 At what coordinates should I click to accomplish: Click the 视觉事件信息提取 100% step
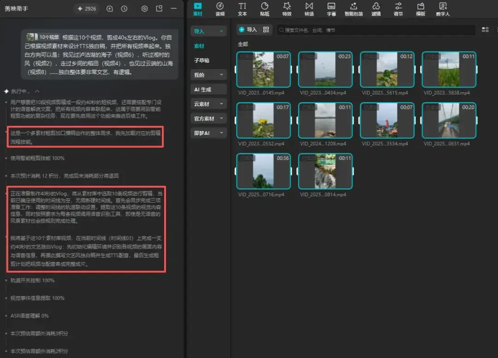[x=37, y=298]
